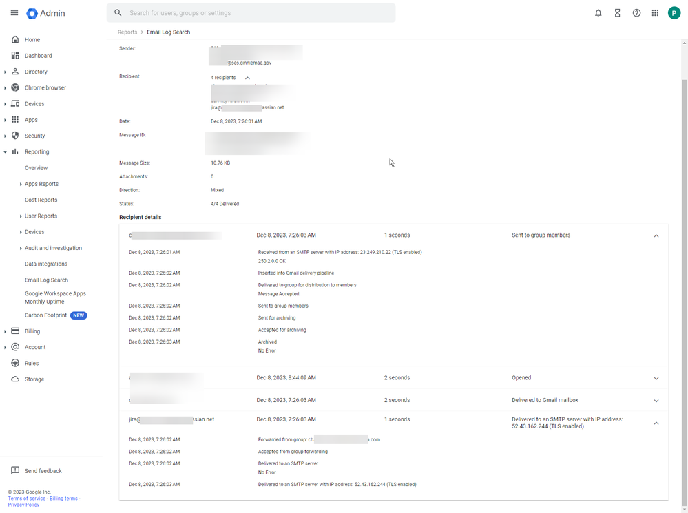Open Home in sidebar

click(32, 39)
